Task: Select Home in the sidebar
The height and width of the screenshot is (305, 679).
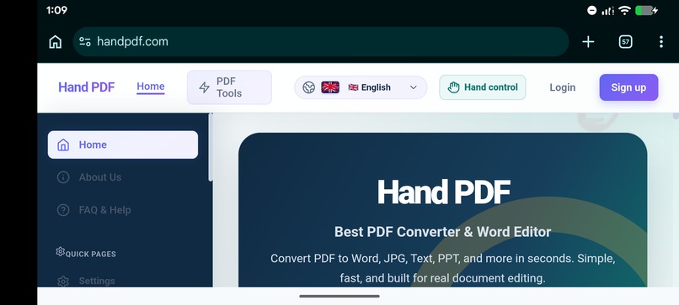Action: (x=123, y=145)
